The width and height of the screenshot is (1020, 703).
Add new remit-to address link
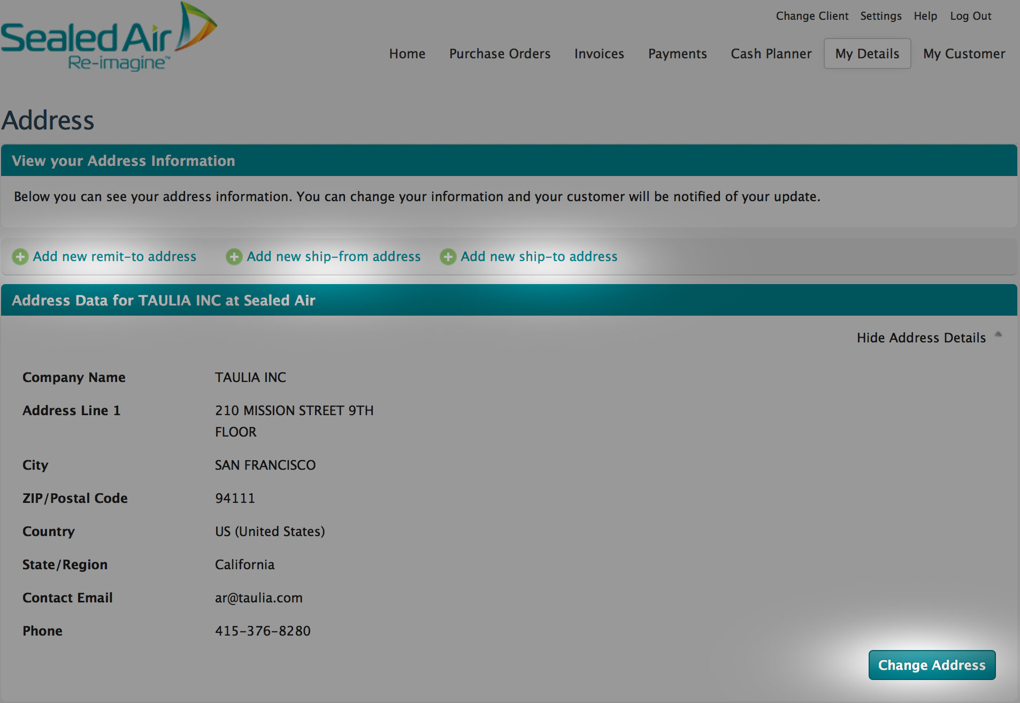114,257
